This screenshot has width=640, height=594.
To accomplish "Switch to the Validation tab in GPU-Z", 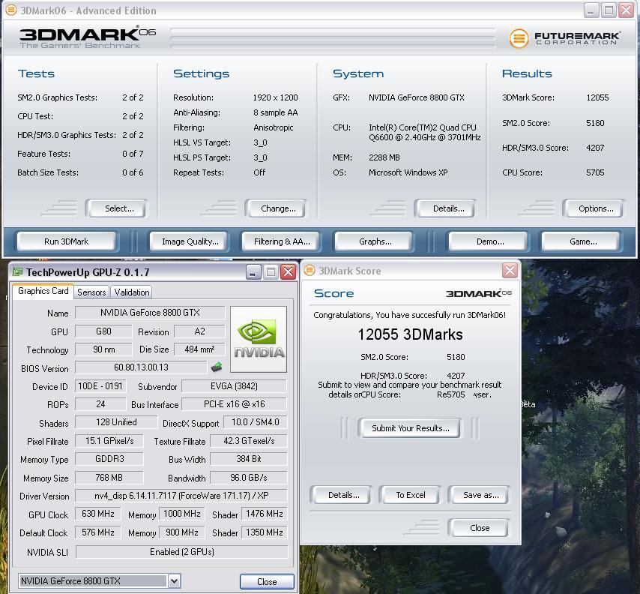I will pos(131,292).
